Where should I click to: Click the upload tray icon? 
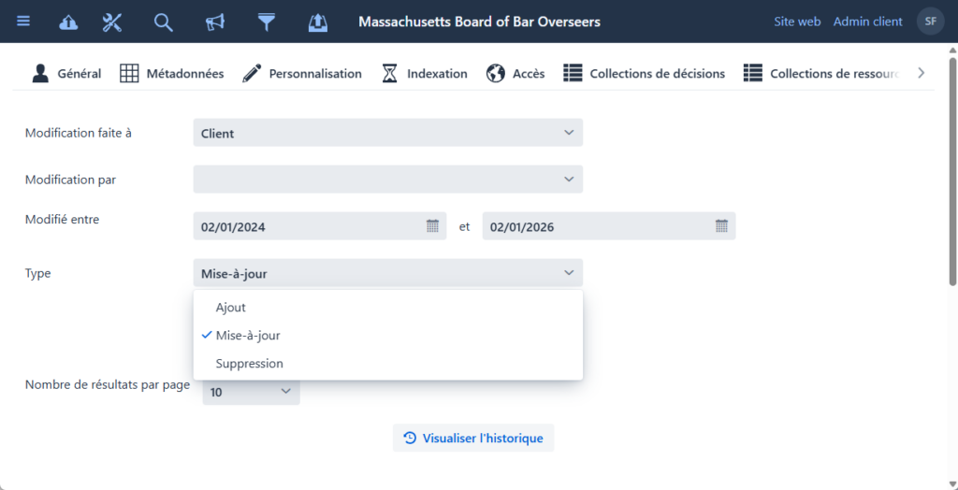pos(318,22)
